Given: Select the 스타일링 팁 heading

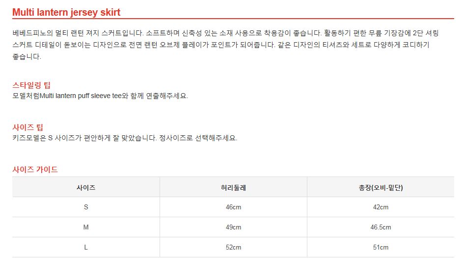Looking at the screenshot, I should pos(31,85).
